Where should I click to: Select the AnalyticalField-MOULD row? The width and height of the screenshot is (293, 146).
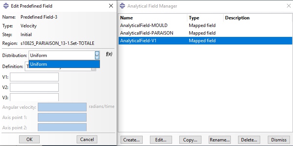(x=205, y=25)
